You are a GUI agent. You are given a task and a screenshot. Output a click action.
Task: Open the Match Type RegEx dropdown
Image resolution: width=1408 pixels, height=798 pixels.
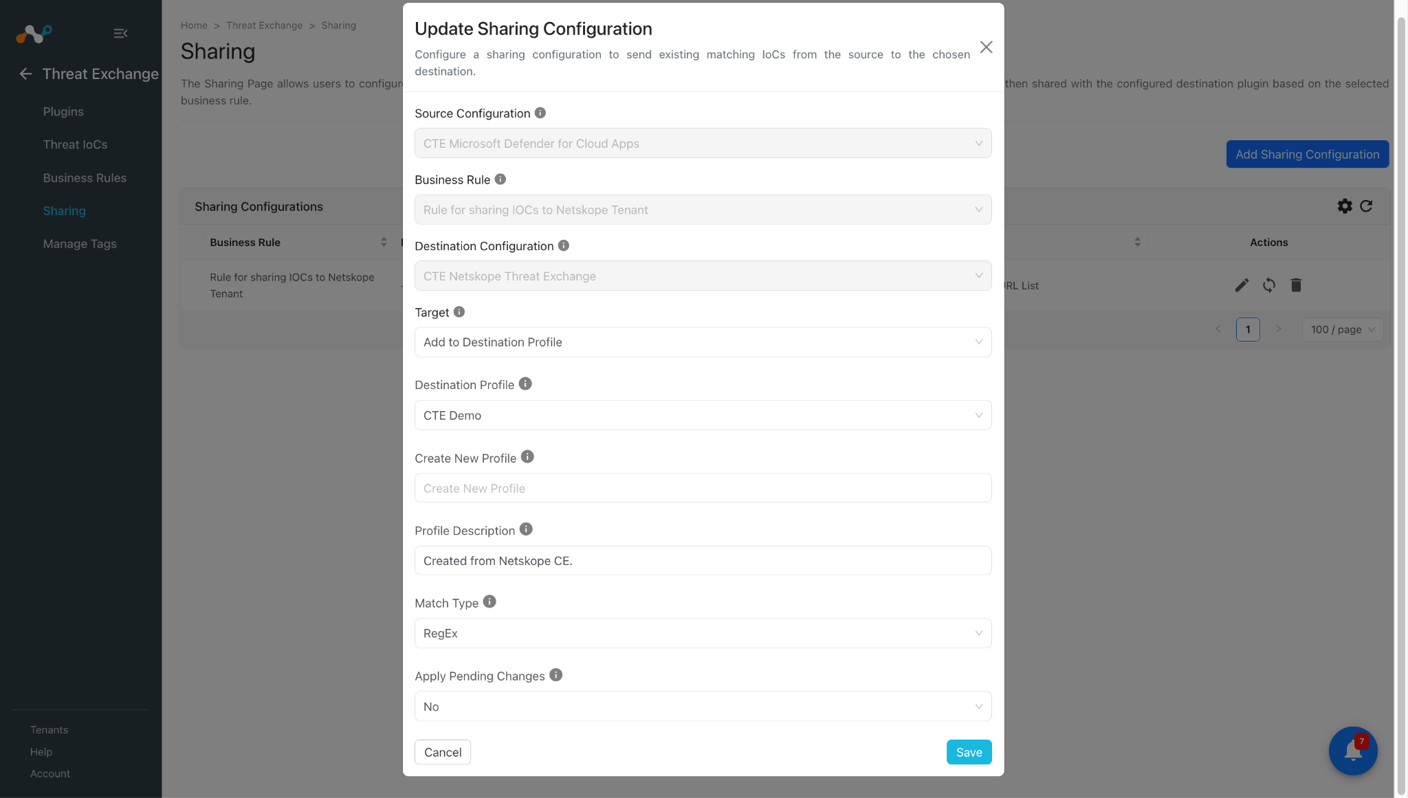[x=703, y=633]
